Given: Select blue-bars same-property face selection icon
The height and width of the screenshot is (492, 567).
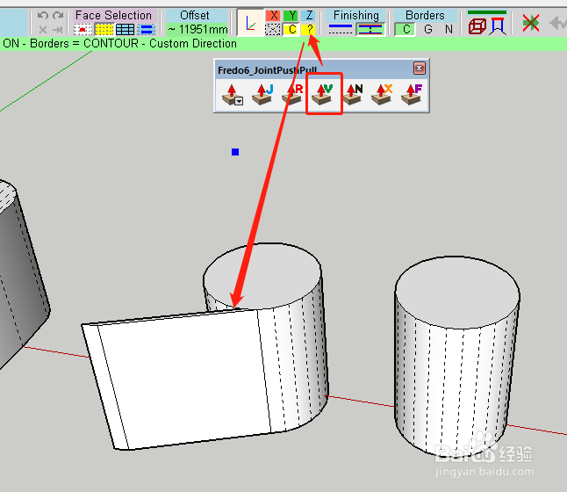Looking at the screenshot, I should pyautogui.click(x=147, y=29).
